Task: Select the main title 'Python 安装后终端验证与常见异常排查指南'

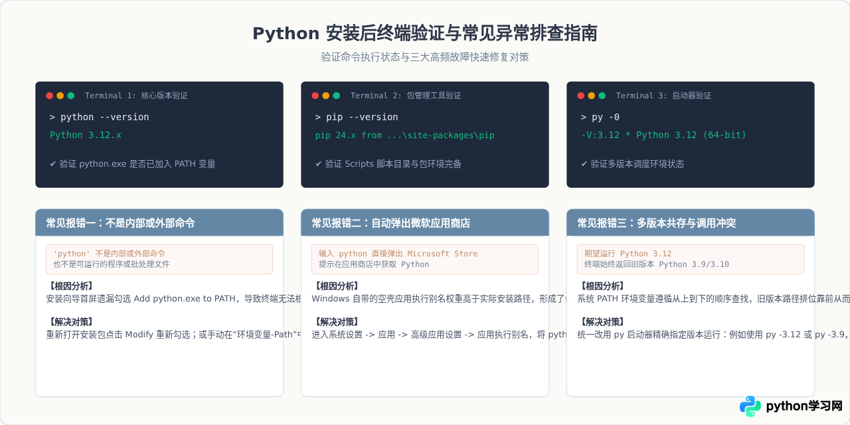Action: pyautogui.click(x=425, y=34)
